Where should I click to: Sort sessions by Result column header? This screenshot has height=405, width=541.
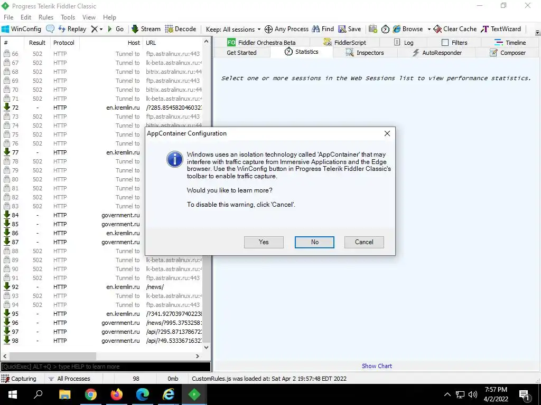(x=37, y=43)
